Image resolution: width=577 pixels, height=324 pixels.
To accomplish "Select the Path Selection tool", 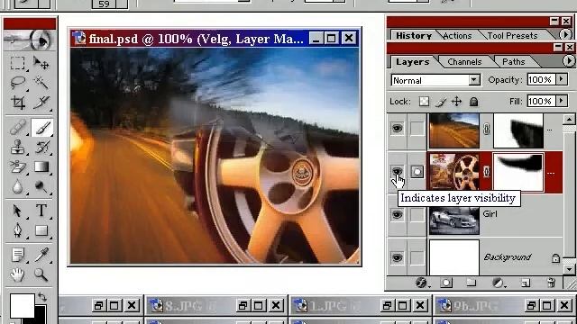I will 17,211.
